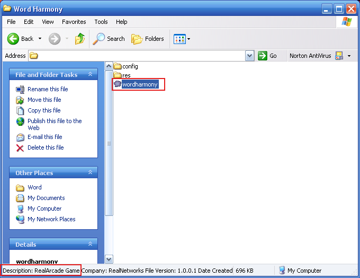Screen dimensions: 360x278
Task: Click the Copy this file link
Action: click(x=44, y=110)
